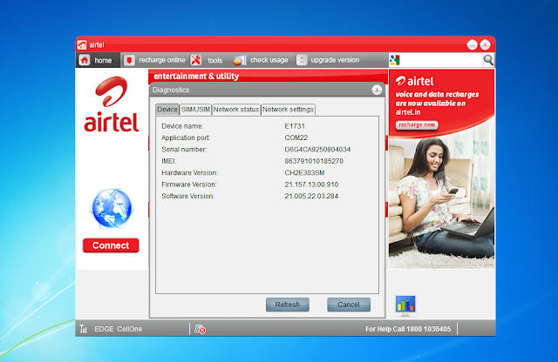Click the large airtel logo in sidebar
558x362 pixels.
click(112, 104)
